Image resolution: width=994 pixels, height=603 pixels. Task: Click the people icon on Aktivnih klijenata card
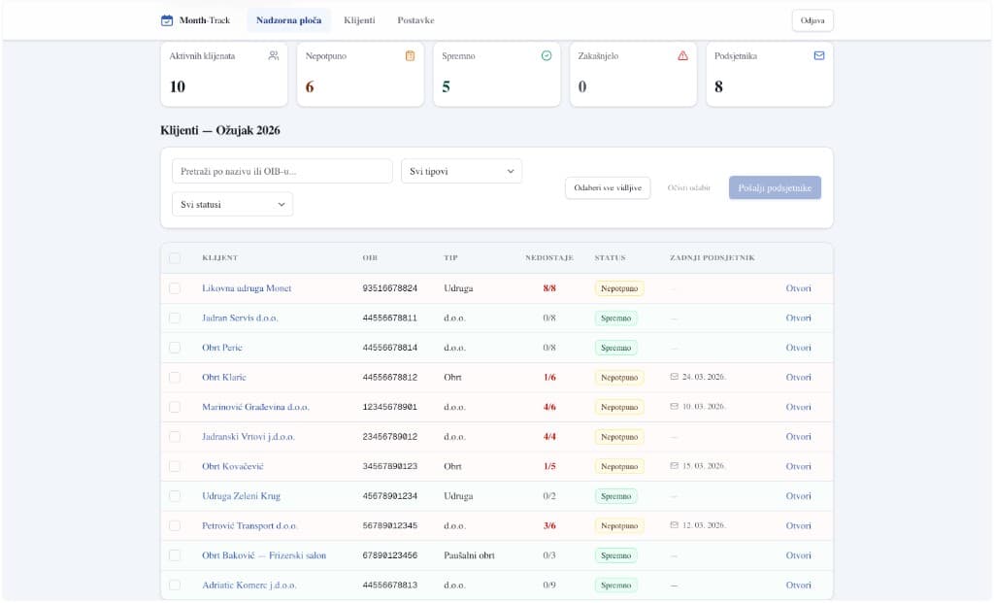point(270,57)
